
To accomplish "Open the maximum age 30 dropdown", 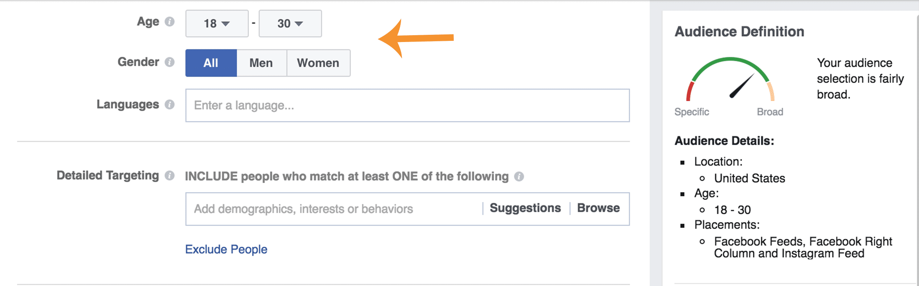I will pyautogui.click(x=290, y=23).
